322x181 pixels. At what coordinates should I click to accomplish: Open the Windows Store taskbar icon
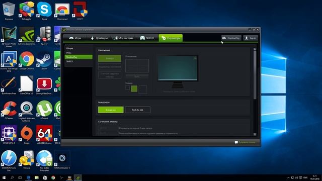45,177
